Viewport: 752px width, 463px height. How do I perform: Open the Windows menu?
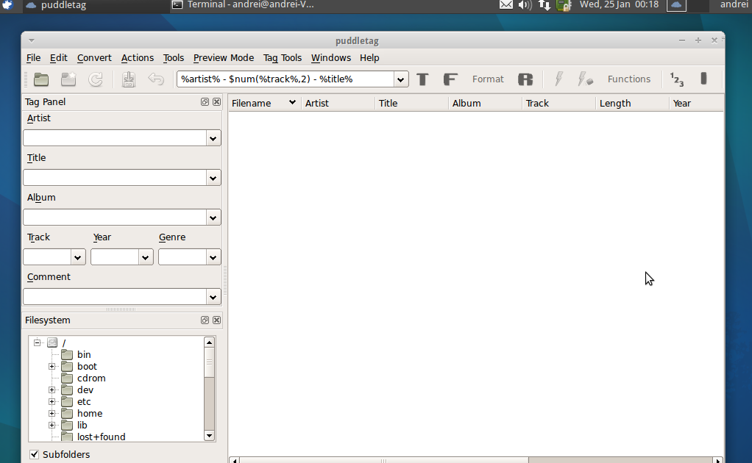(331, 58)
